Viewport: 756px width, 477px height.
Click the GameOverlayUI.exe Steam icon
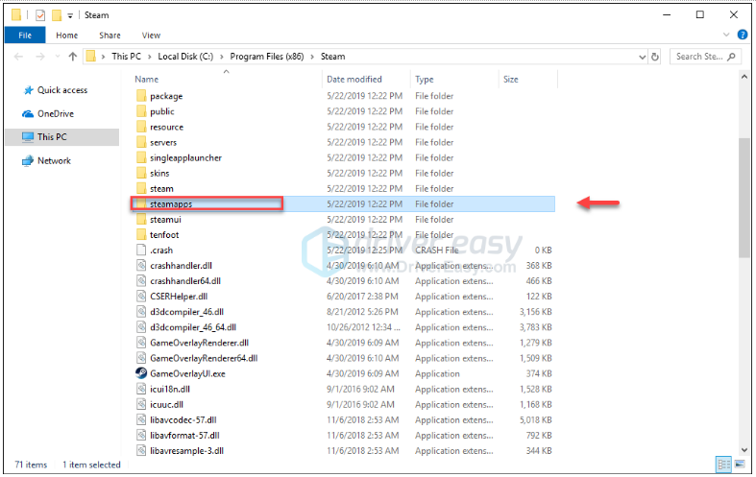coord(140,373)
